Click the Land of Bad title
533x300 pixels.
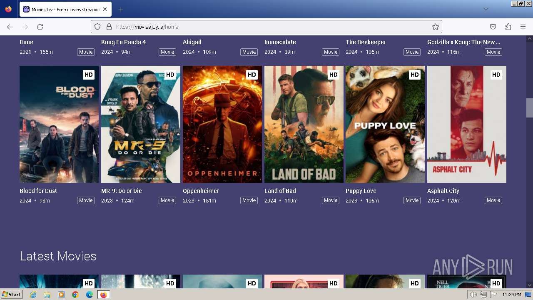(x=280, y=191)
